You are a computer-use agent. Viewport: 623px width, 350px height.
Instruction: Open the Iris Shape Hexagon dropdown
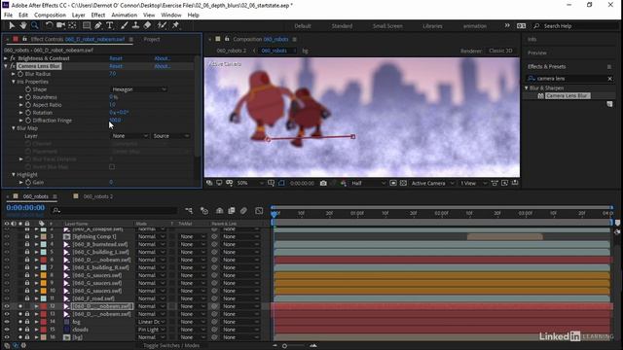point(138,89)
